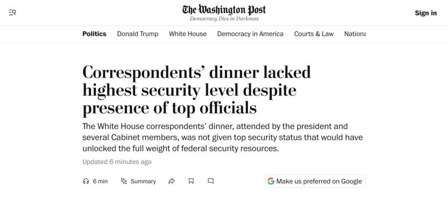Select the White House nav item
Viewport: 448px width, 205px height.
point(188,34)
